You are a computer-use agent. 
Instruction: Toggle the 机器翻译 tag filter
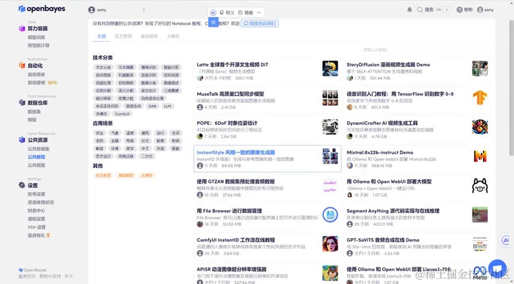(x=126, y=75)
